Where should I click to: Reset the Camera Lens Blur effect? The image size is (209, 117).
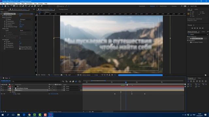point(21,14)
